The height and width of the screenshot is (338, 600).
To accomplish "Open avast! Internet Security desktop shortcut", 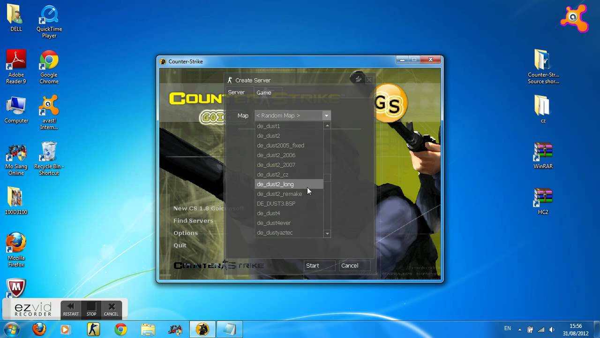I will [49, 113].
